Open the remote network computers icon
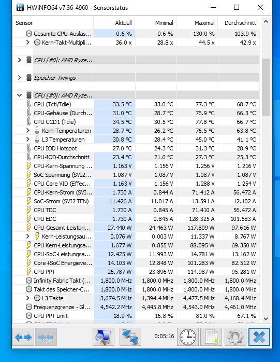The width and height of the screenshot is (280, 362). point(130,337)
